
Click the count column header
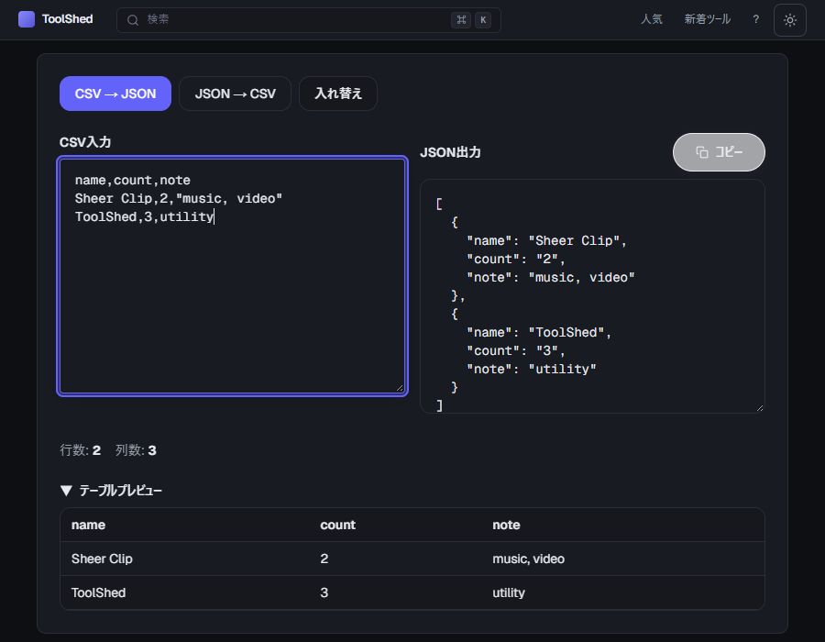337,526
